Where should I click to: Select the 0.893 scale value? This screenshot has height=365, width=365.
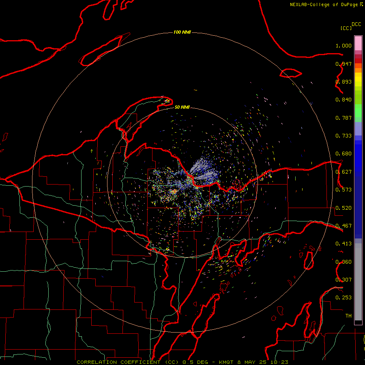(344, 82)
